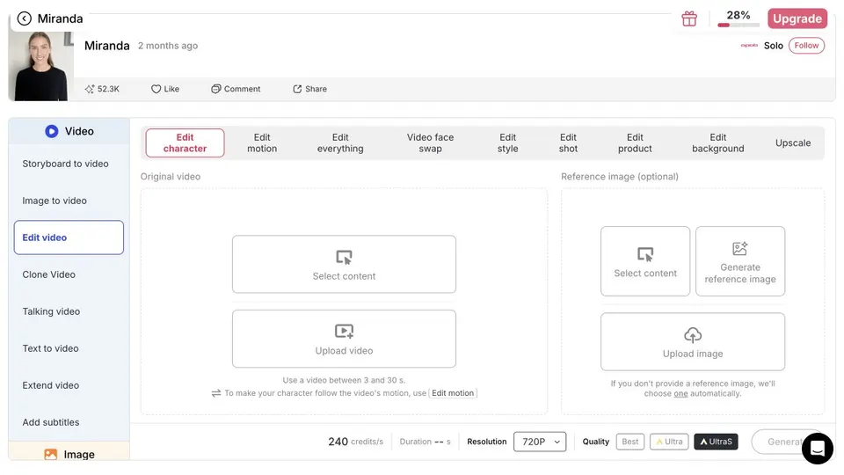Switch to Edit style tab

(507, 142)
